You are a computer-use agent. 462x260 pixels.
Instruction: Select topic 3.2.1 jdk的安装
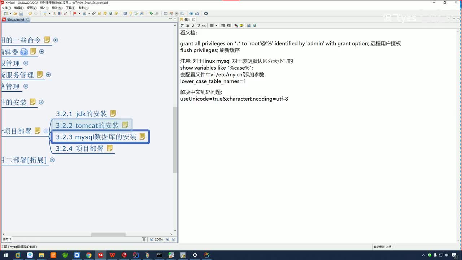[82, 114]
